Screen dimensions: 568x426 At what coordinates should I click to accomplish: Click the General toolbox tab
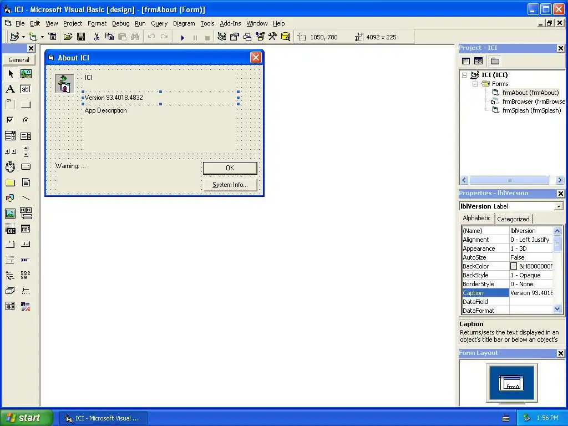[19, 60]
